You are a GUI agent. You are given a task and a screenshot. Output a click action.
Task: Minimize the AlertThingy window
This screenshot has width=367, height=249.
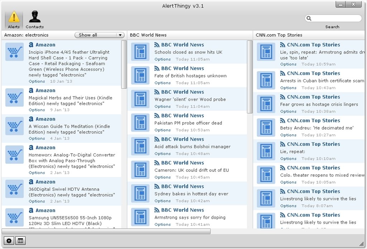tap(341, 4)
